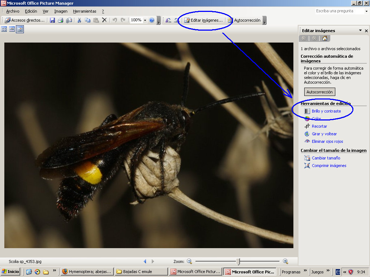Zoom in with the magnifier plus icon
Image resolution: width=370 pixels, height=277 pixels.
[x=285, y=261]
